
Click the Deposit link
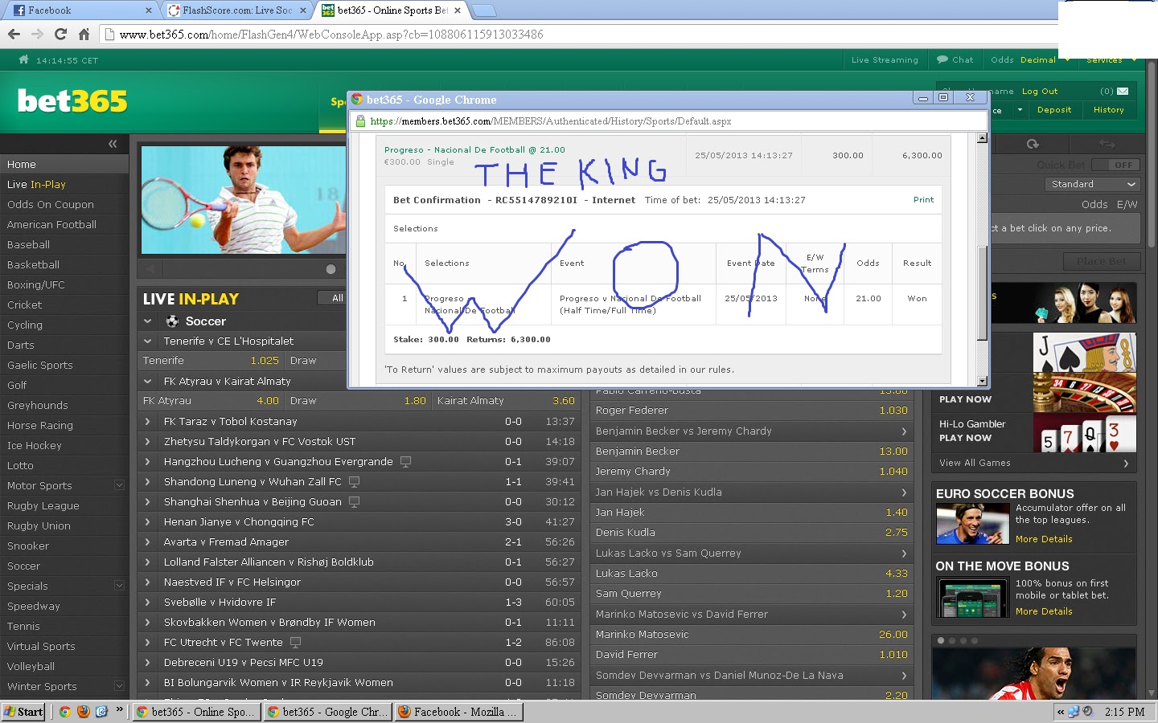(x=1054, y=109)
